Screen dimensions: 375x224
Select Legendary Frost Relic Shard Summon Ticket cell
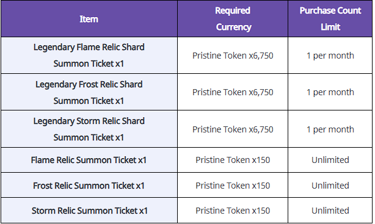[89, 92]
